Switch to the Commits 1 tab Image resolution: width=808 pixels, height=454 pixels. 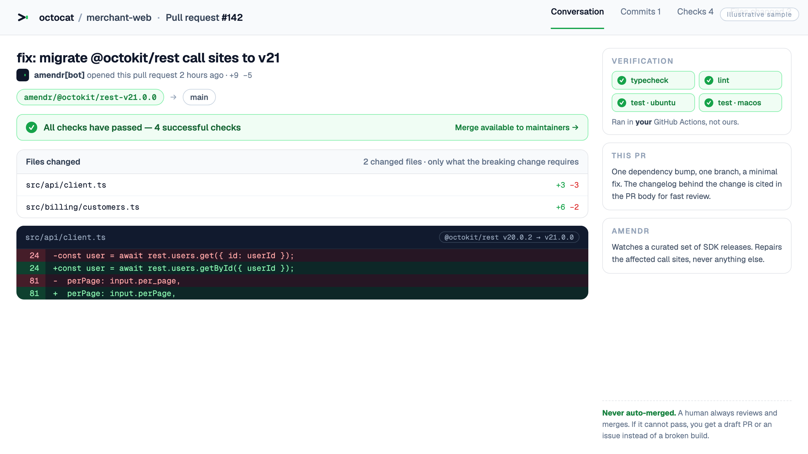pyautogui.click(x=640, y=12)
